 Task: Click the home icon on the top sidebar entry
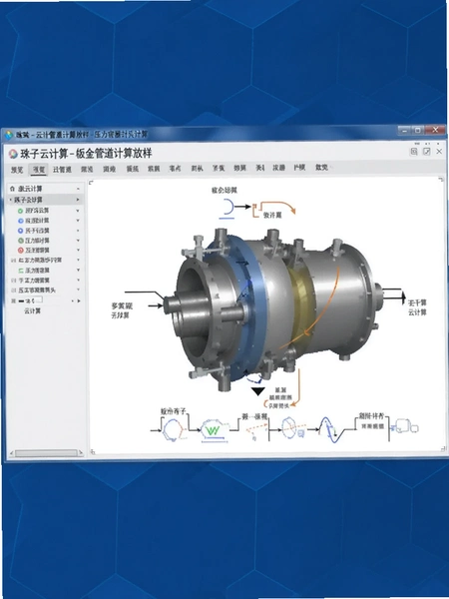12,189
